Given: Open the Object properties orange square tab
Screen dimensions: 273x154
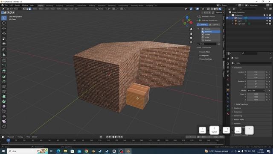Looking at the screenshot, I should pos(228,90).
